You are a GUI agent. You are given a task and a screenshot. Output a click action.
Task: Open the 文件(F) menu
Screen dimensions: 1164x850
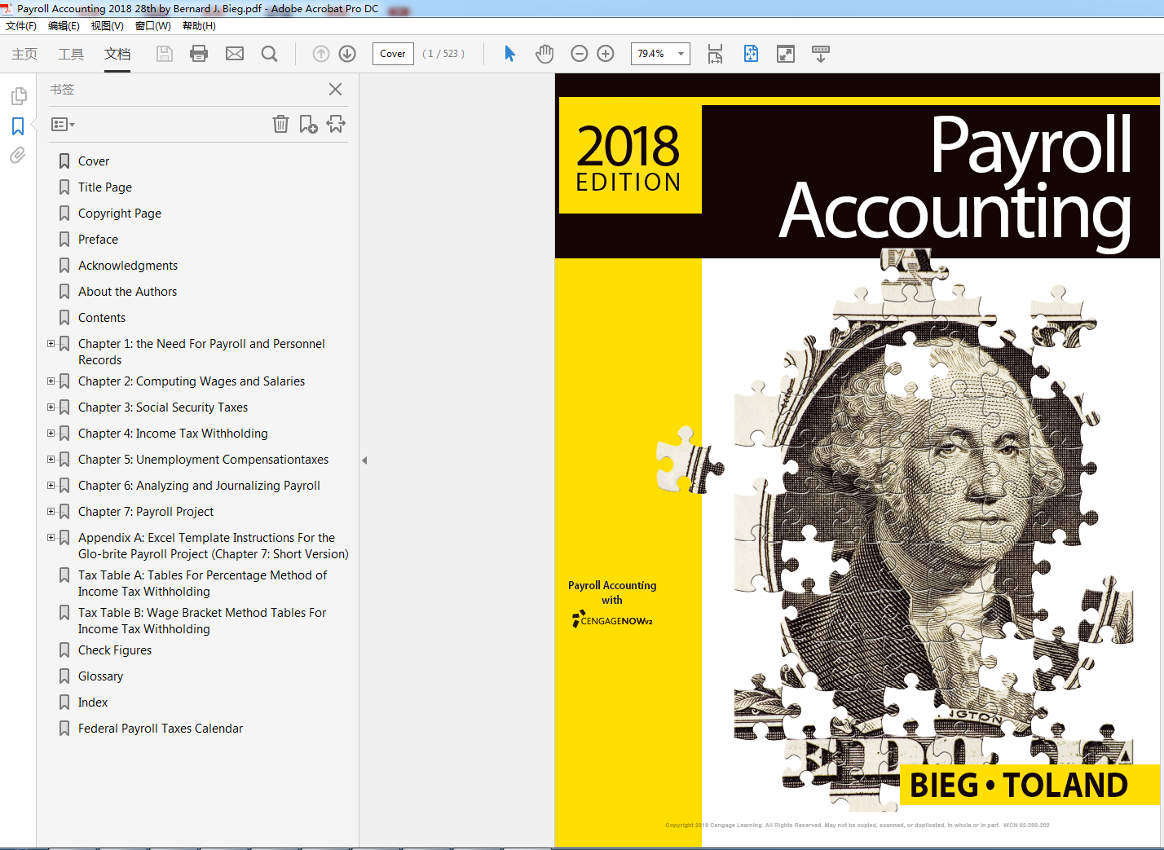[21, 26]
